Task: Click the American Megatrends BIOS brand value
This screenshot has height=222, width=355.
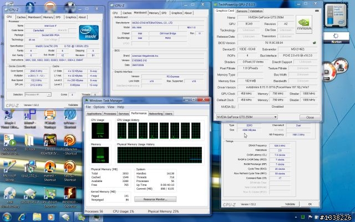Action: tap(168, 56)
